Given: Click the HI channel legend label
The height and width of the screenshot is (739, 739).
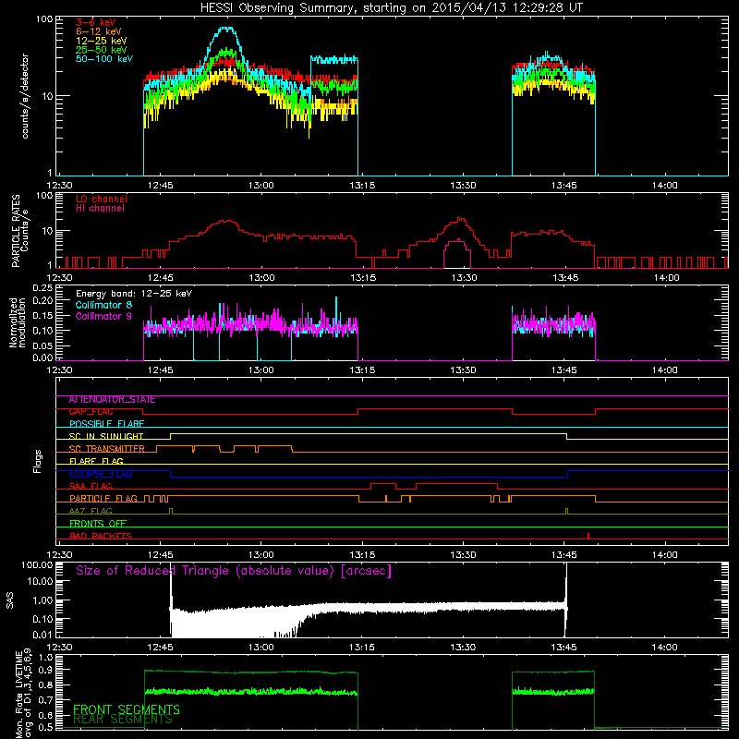Looking at the screenshot, I should pos(100,209).
